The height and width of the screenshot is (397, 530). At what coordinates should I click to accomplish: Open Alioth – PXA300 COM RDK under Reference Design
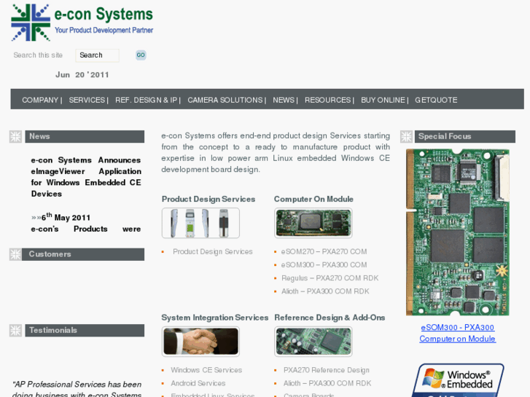coord(327,383)
